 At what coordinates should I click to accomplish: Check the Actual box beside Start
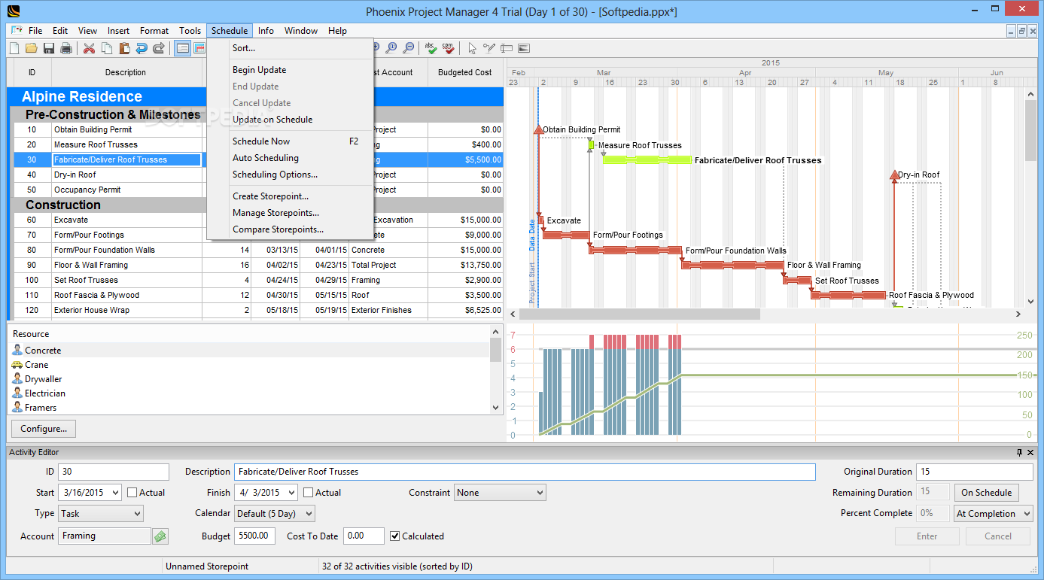(132, 493)
